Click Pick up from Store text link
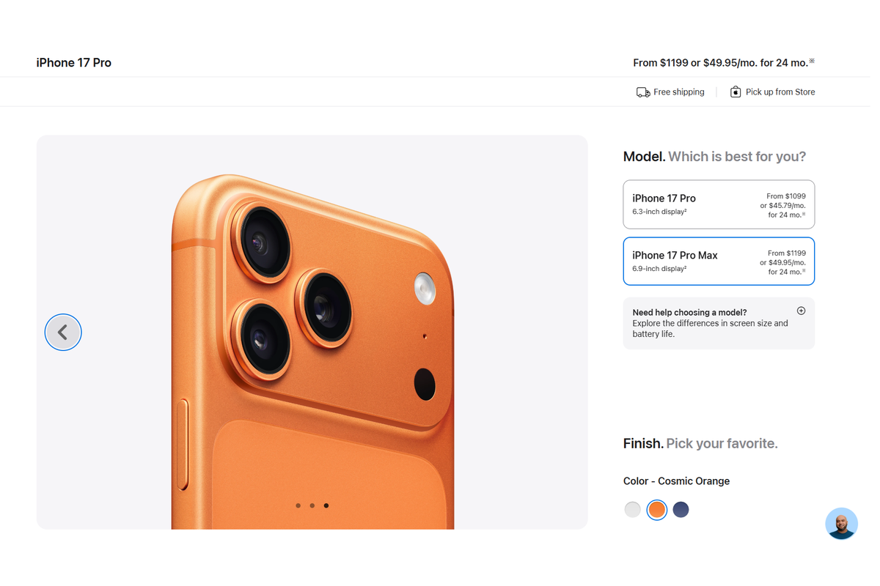The width and height of the screenshot is (880, 586). coord(780,92)
